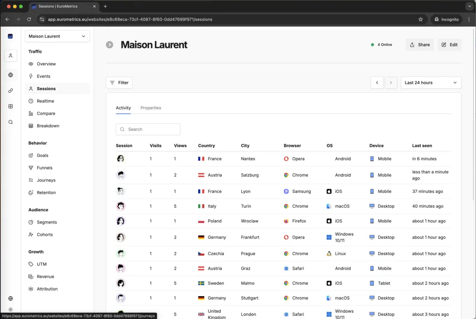Open the browser tab list chevron
This screenshot has height=319, width=476.
point(469,6)
